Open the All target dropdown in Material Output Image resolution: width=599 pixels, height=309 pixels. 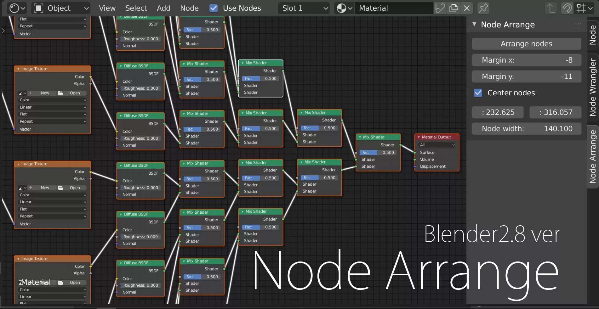437,145
